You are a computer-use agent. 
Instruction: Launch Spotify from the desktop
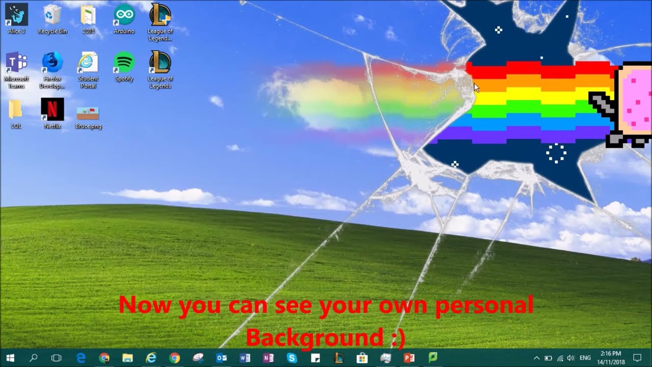(x=124, y=66)
